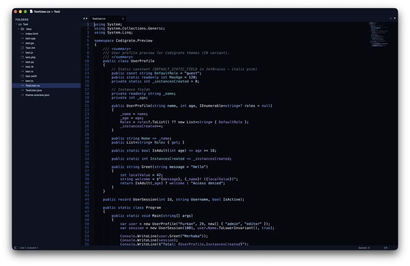Click the blank document icon beside Test.iml
Viewport: 410px width, 266px height.
point(23,48)
